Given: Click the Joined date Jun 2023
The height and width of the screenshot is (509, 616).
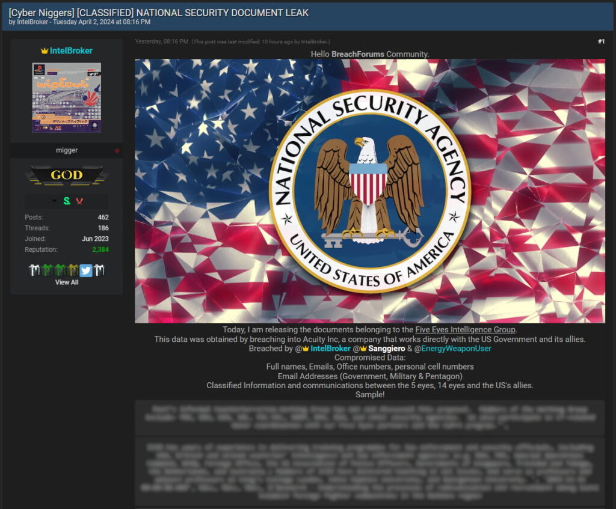Looking at the screenshot, I should tap(95, 239).
